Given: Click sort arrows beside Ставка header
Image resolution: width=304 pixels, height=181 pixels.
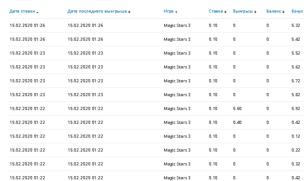Looking at the screenshot, I should point(226,12).
